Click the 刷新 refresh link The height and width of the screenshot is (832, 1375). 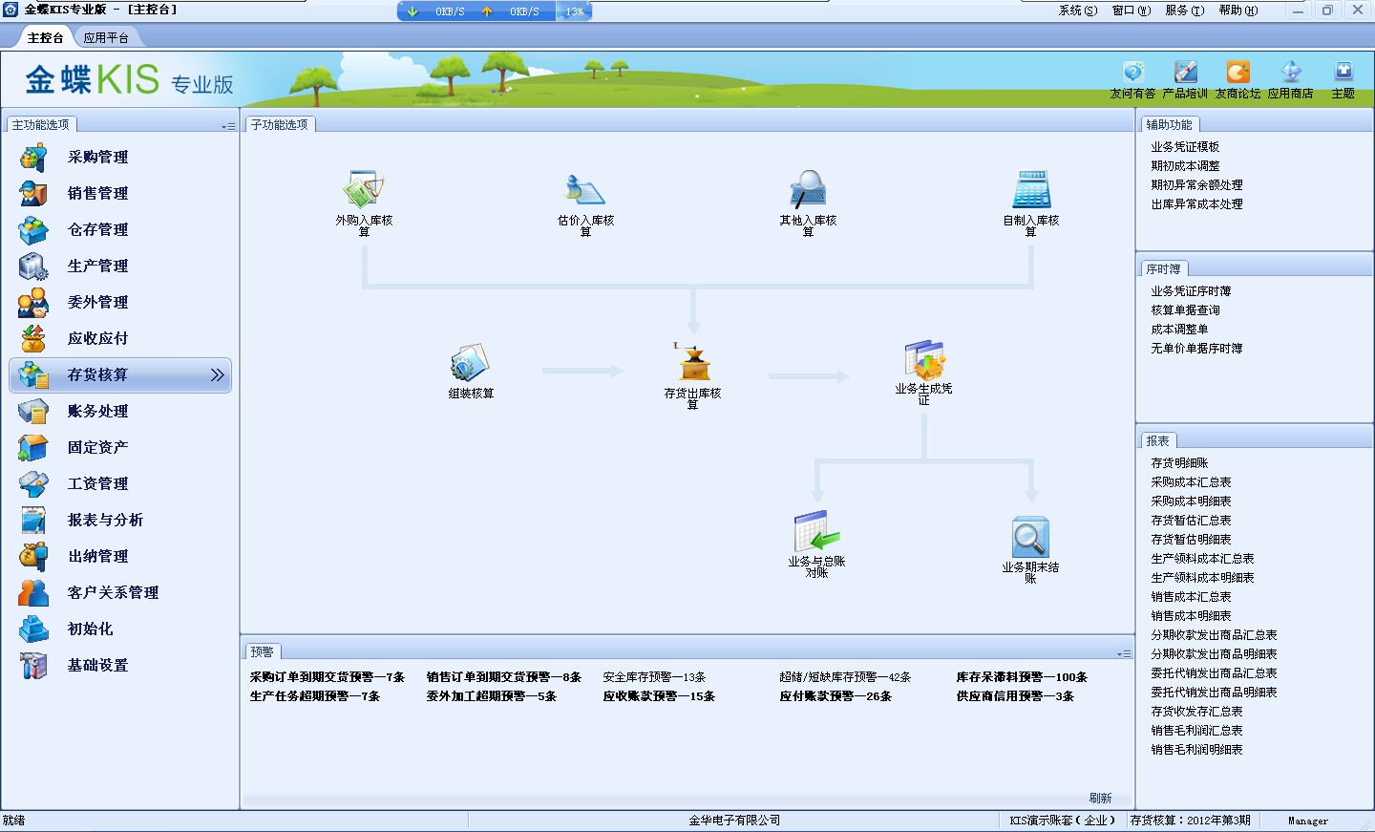1100,798
